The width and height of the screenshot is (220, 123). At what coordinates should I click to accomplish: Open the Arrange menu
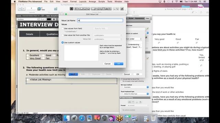[x=92, y=1]
